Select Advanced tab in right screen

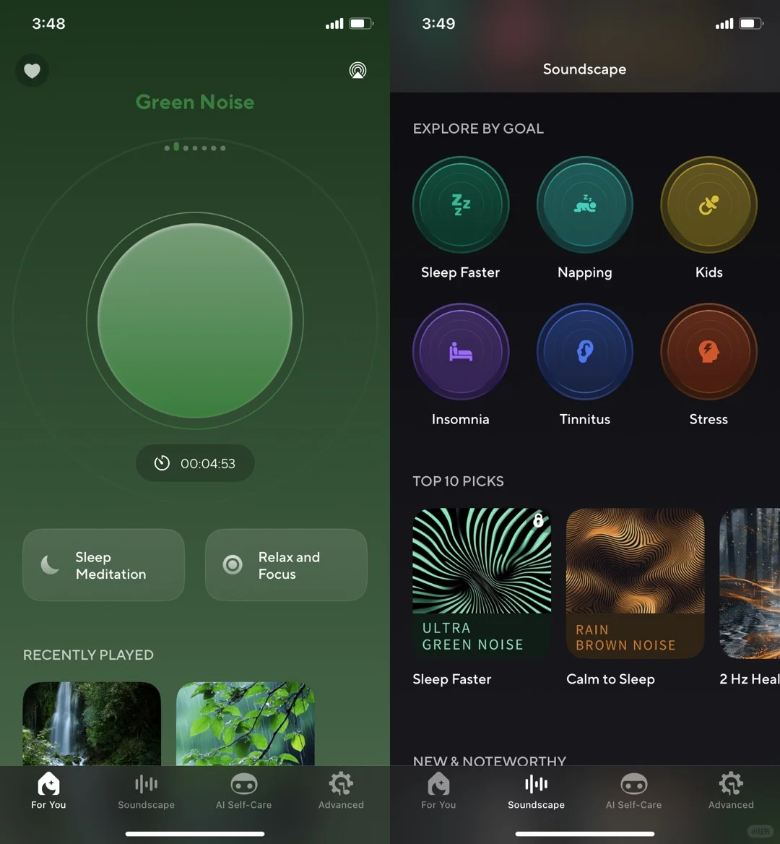(731, 791)
